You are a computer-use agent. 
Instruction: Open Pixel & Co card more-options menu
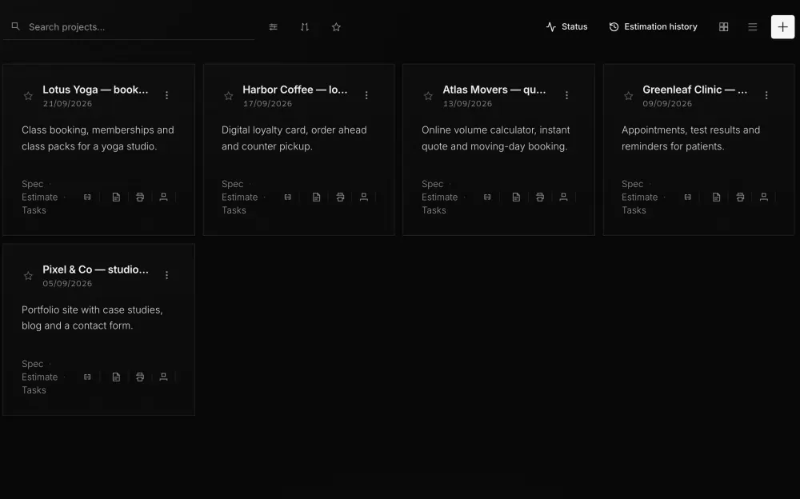167,276
